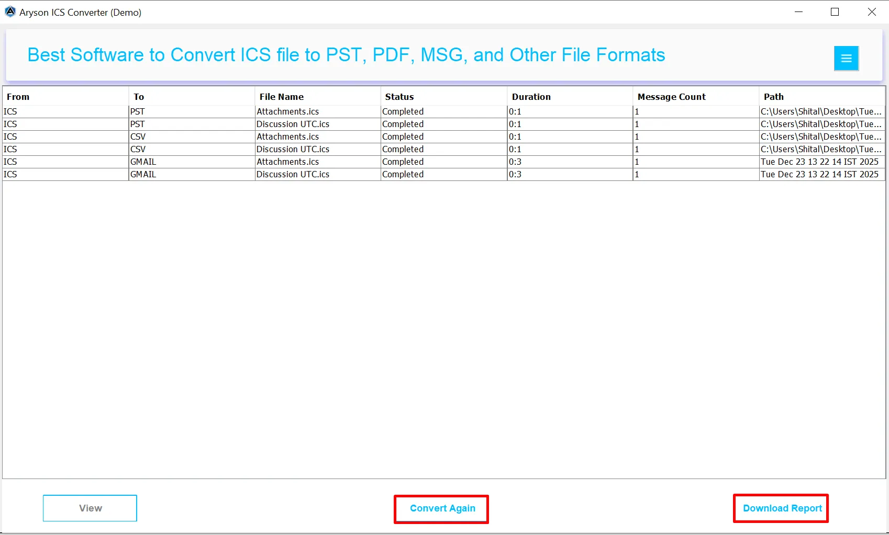Click the Download Report button
Image resolution: width=889 pixels, height=535 pixels.
point(781,508)
